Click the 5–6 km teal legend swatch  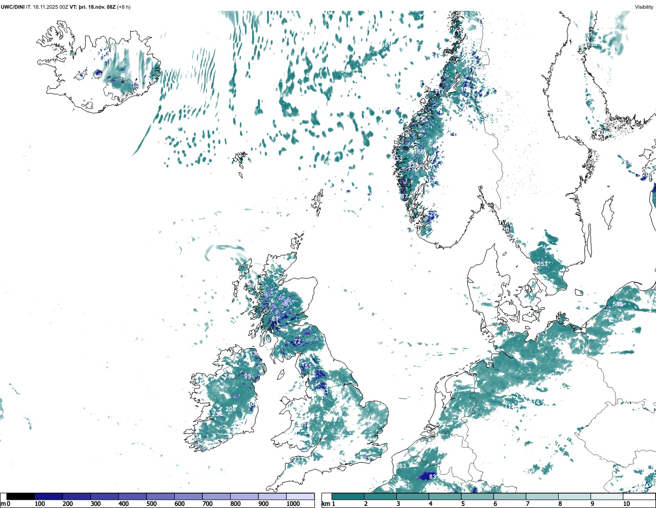pos(478,497)
